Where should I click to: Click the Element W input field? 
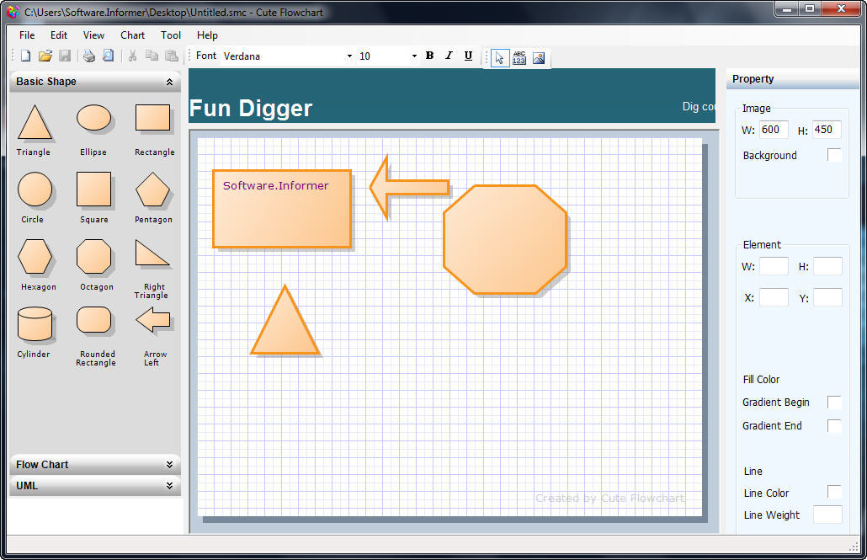tap(774, 266)
